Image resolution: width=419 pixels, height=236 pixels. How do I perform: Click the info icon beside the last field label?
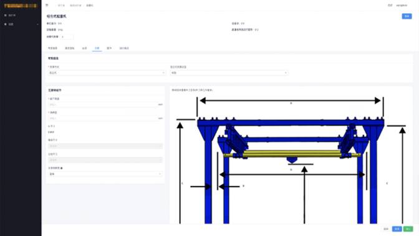click(62, 169)
